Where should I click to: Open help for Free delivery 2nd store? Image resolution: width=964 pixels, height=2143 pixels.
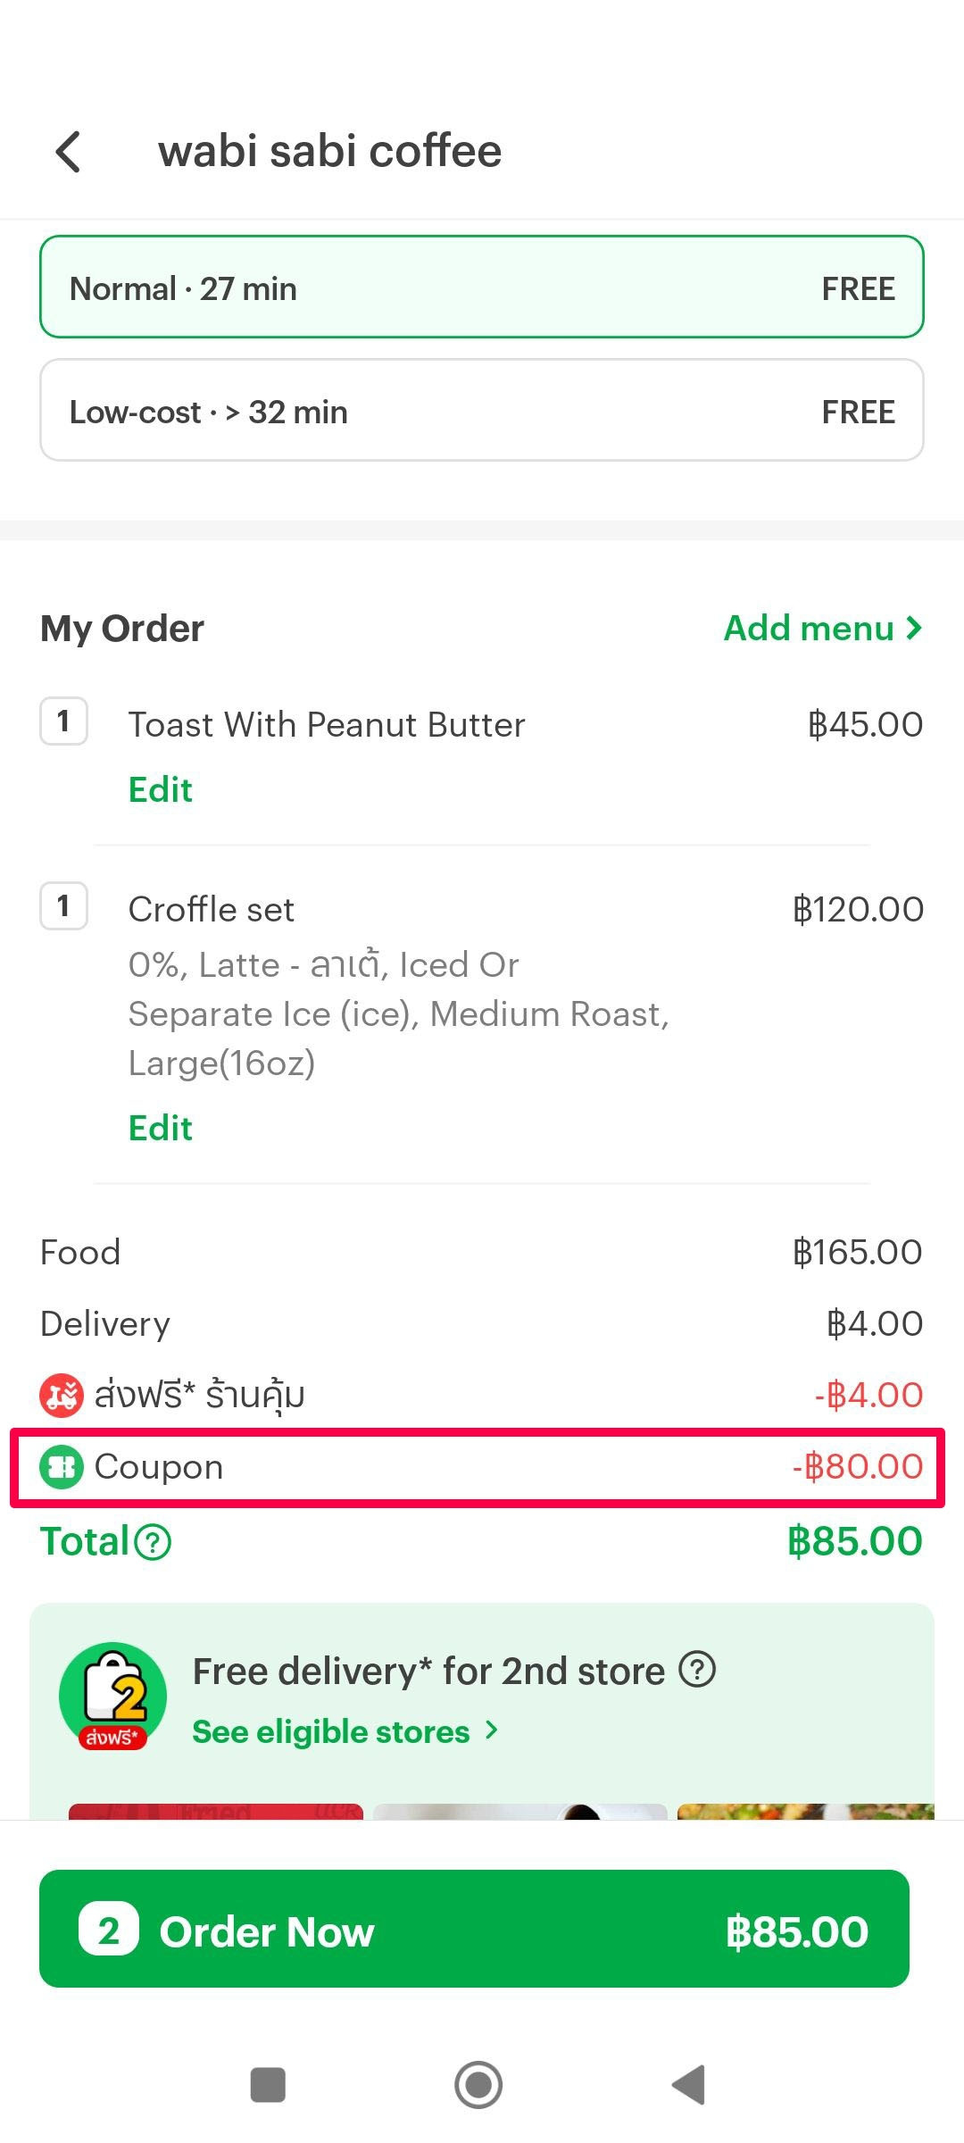697,1669
